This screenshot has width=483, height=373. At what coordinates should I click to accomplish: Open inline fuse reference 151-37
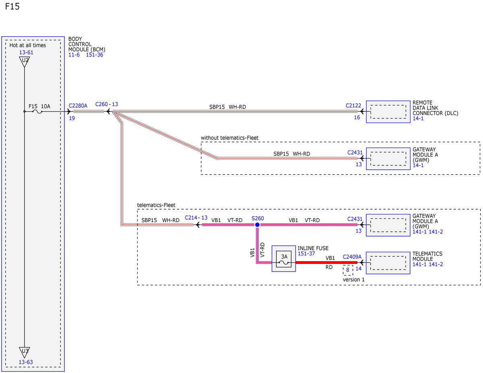[306, 253]
